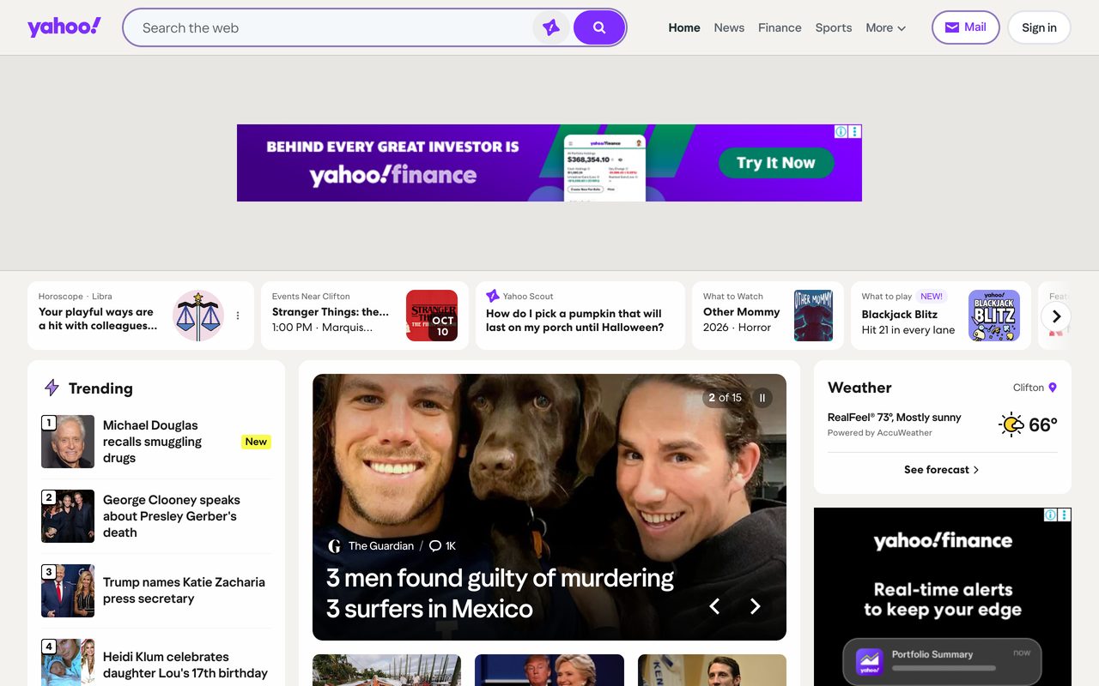The image size is (1099, 686).
Task: Open 3 men found guilty headline
Action: [500, 593]
